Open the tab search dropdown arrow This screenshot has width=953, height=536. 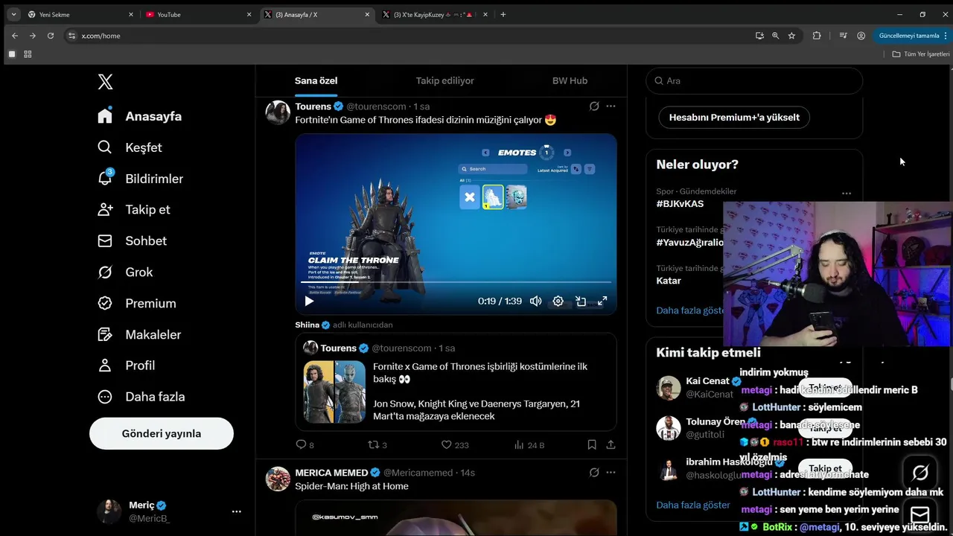[13, 14]
